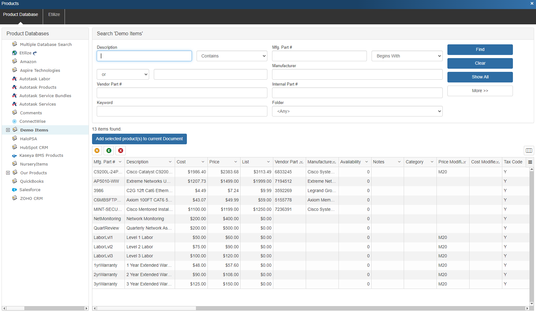Open the Mfg. Part Begins With dropdown
The width and height of the screenshot is (536, 312).
click(407, 56)
